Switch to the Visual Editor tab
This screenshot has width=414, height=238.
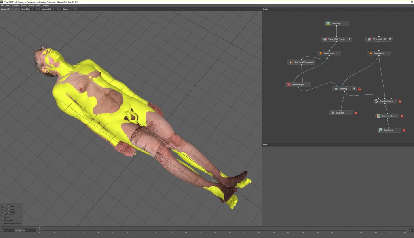(x=26, y=9)
